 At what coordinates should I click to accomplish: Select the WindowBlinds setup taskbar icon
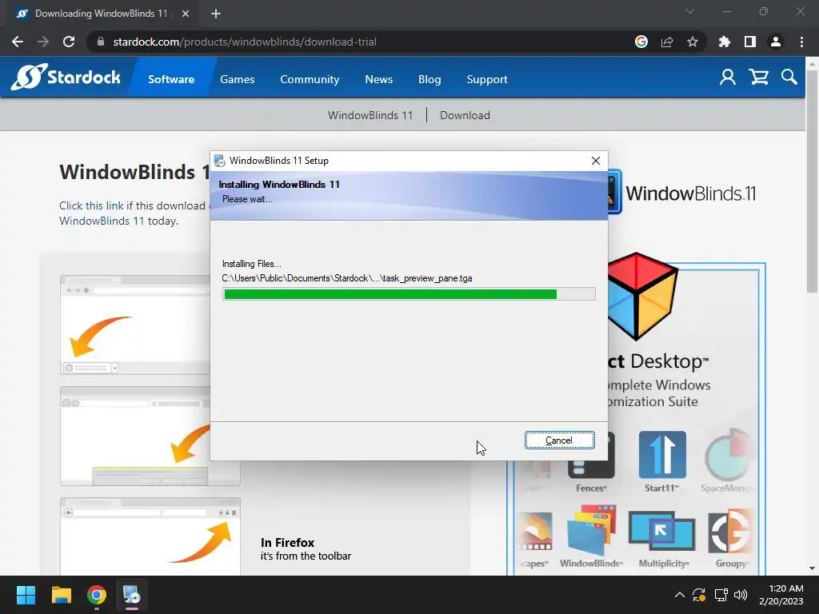[x=132, y=595]
